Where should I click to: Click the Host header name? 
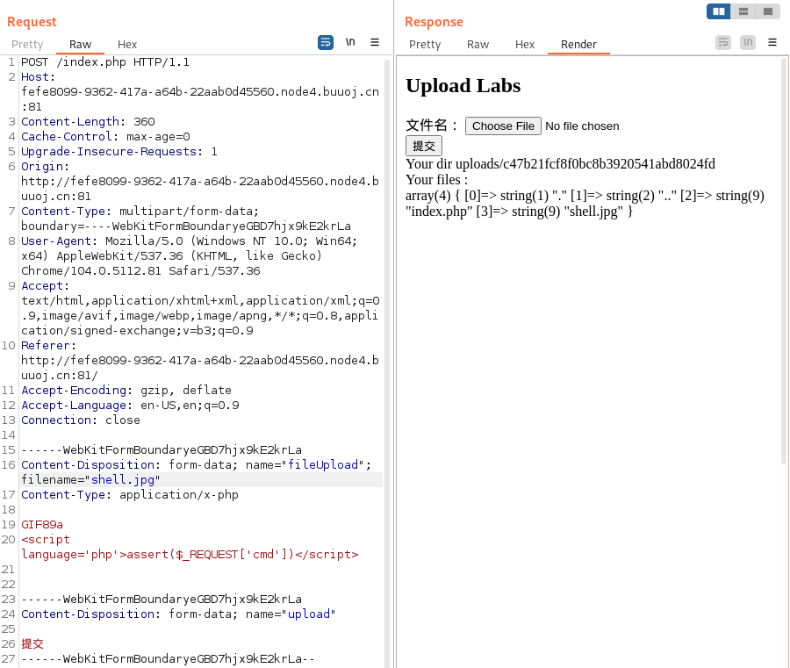pos(35,77)
